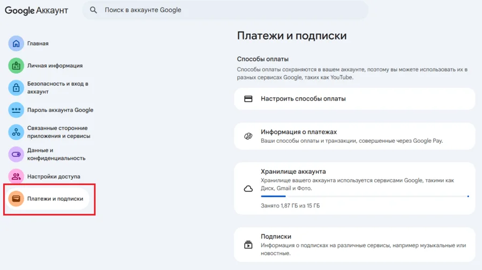
Task: Open Настроить способы оплаты card
Action: (x=355, y=99)
